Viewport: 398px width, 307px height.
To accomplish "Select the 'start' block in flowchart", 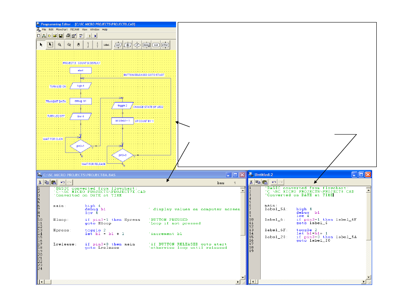I will pos(81,70).
